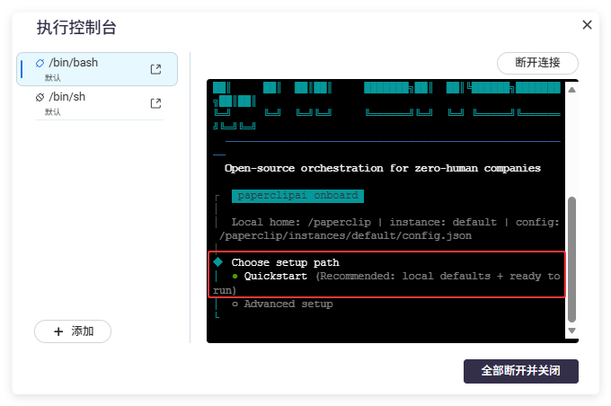Select the /bin/bash terminal session
Screen dimensions: 611x406
click(x=97, y=69)
